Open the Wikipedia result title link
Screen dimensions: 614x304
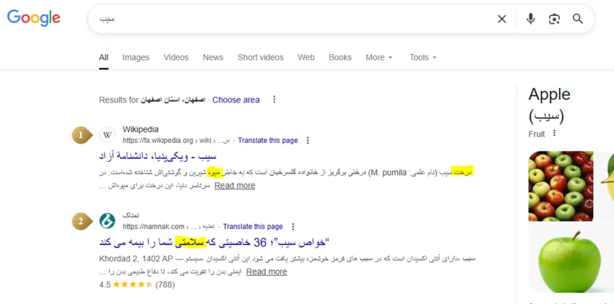pyautogui.click(x=157, y=156)
